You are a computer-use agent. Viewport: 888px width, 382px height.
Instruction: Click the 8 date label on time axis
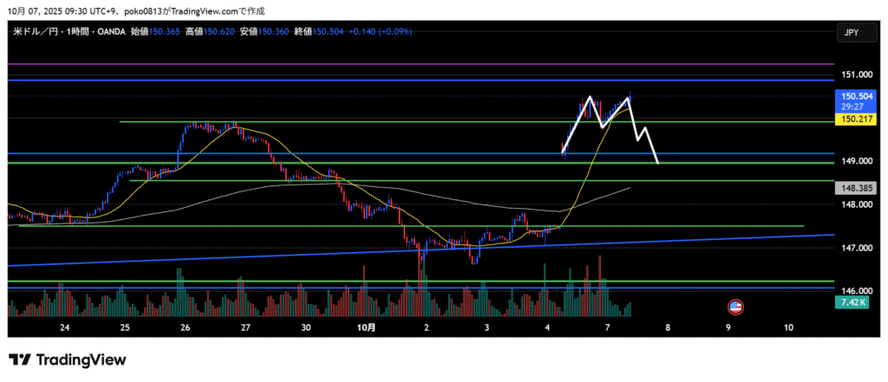668,328
